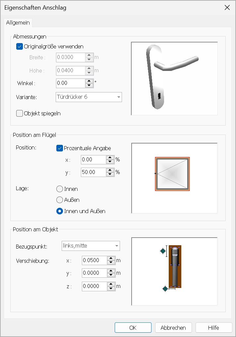Toggle Prozentuale Angabe checkbox
Image resolution: width=236 pixels, height=337 pixels.
pyautogui.click(x=60, y=148)
